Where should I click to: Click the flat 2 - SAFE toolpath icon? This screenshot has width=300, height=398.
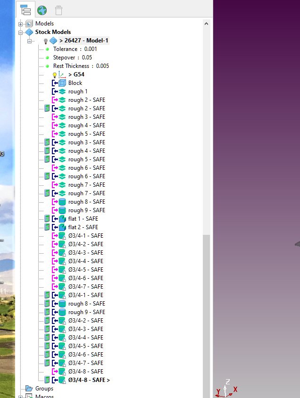point(62,227)
